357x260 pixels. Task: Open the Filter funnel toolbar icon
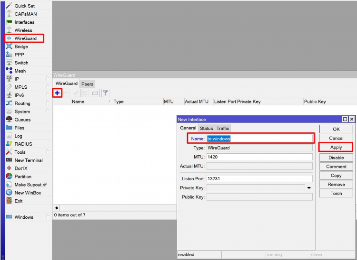coord(105,93)
